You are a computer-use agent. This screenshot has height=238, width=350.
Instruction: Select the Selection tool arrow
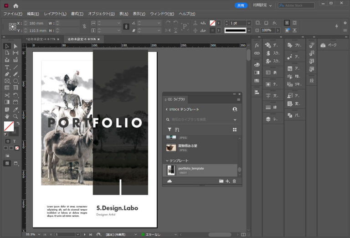7,46
